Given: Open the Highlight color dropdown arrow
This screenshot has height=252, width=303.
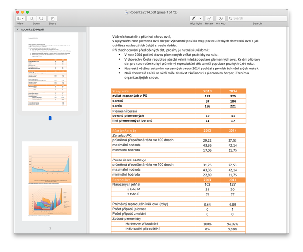Looking at the screenshot, I should click(201, 18).
